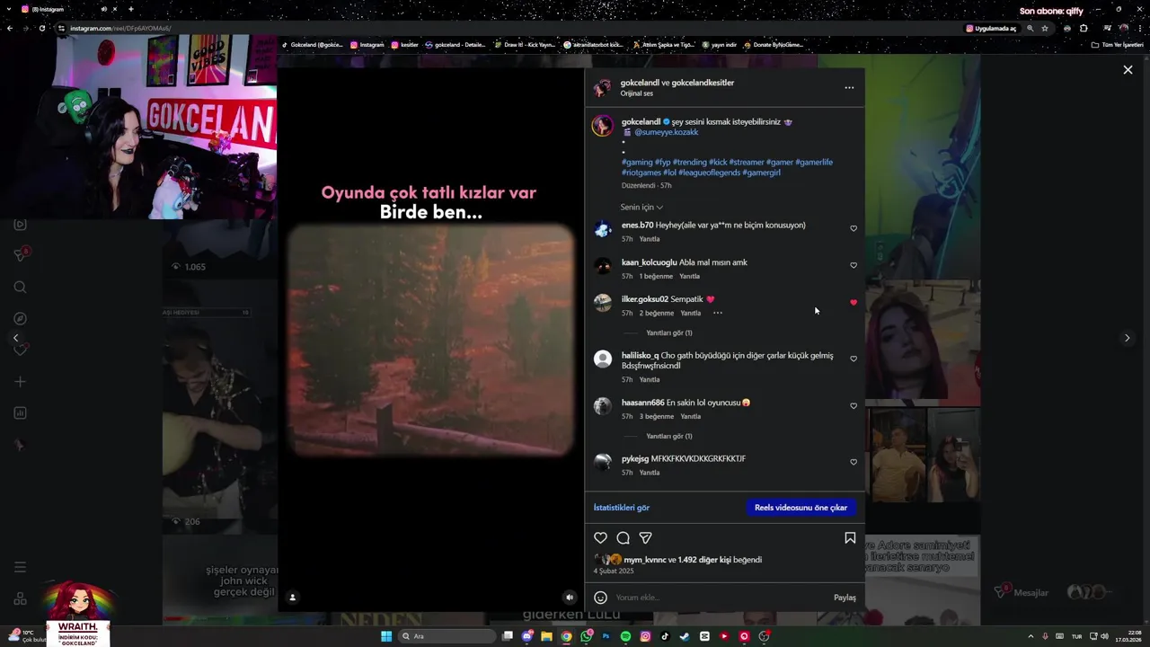Open the 'Draw It! - Kick Yayın' bookmark

point(524,45)
